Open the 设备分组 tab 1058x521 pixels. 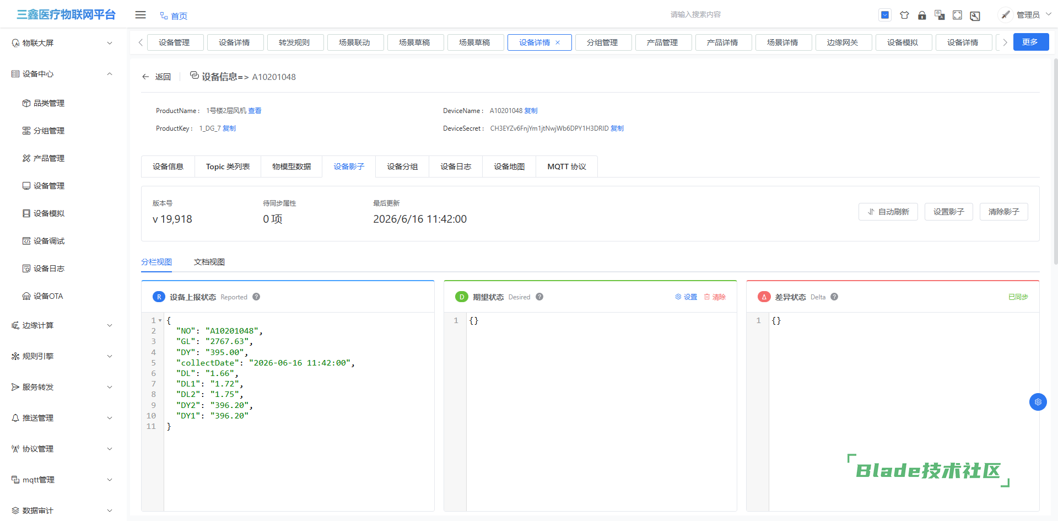(402, 166)
